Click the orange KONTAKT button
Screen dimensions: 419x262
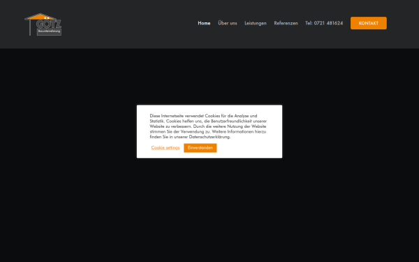tap(369, 23)
